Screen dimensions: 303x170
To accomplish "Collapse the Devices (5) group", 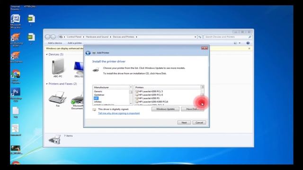I will coord(47,55).
